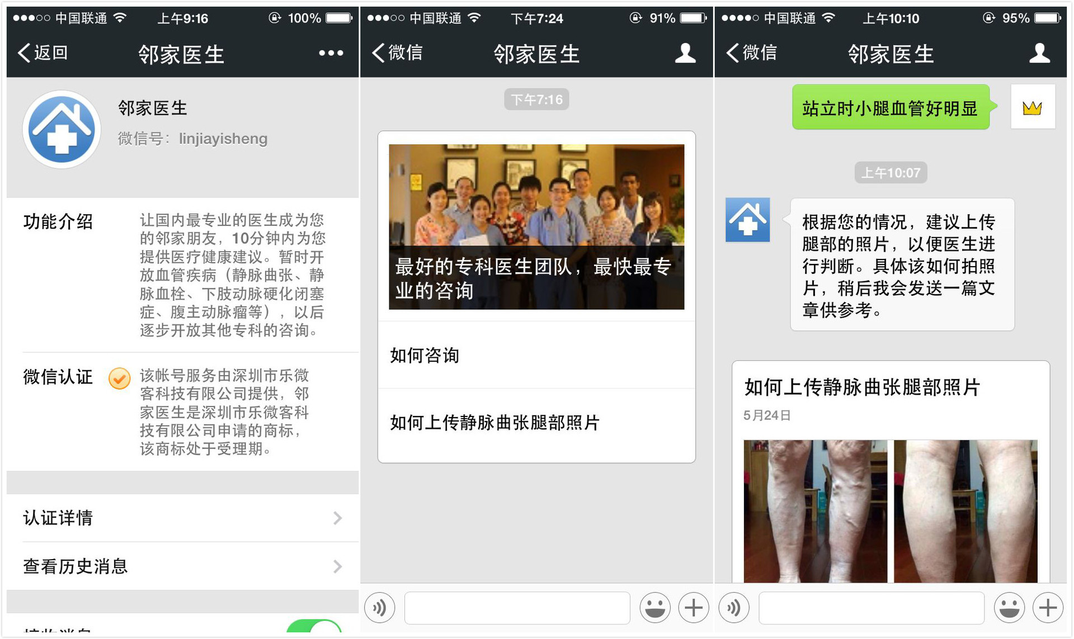This screenshot has width=1074, height=639.
Task: Tap the voice input icon in the right chat
Action: [x=734, y=608]
